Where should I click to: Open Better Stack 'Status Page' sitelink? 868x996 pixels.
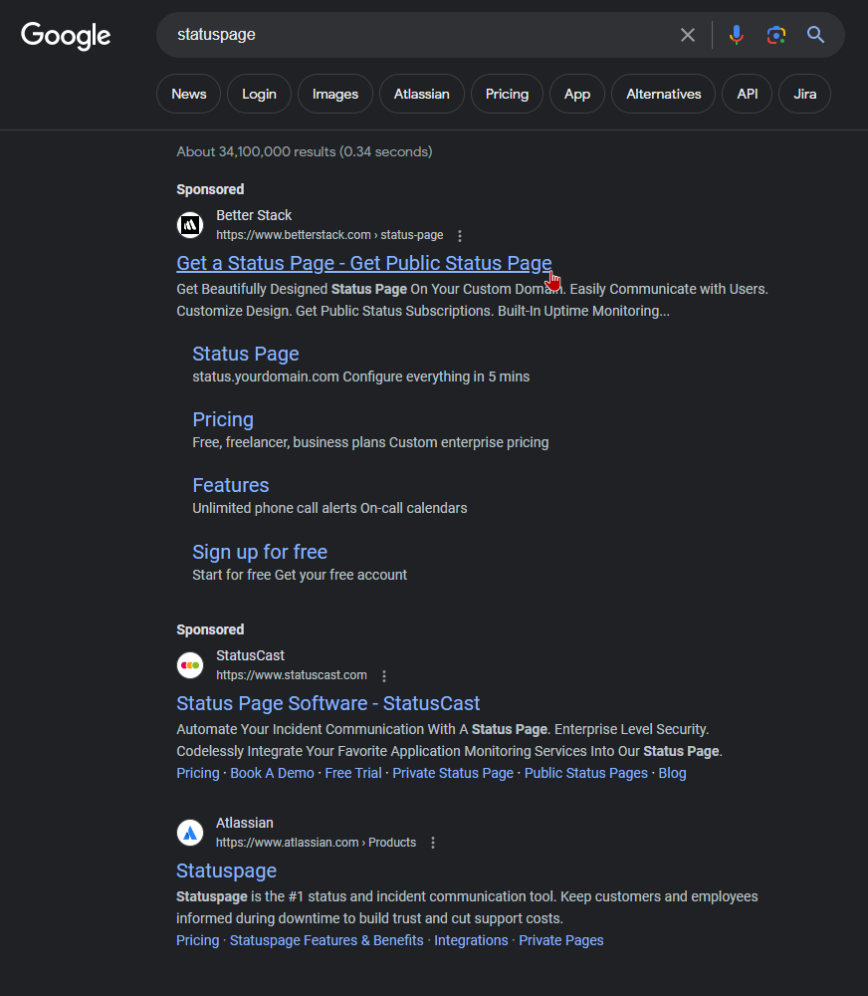click(x=246, y=354)
